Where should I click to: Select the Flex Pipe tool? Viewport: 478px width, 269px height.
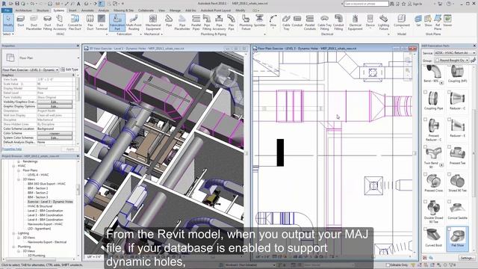[x=231, y=22]
